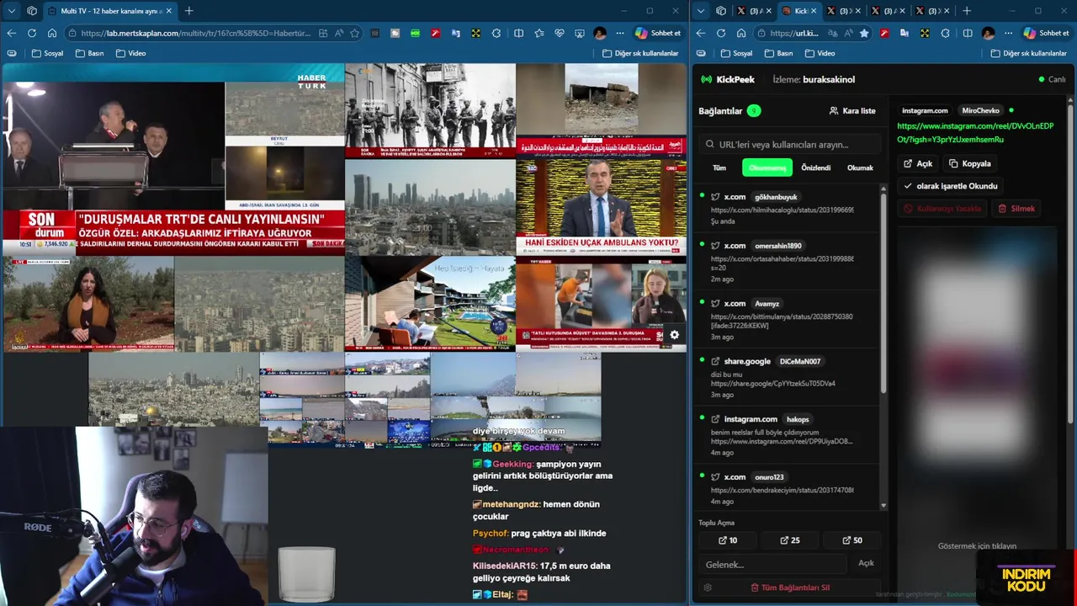Bulk open 10 links

click(x=728, y=540)
